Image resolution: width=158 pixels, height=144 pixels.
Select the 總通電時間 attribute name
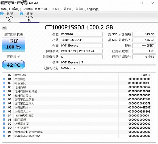pyautogui.click(x=21, y=124)
